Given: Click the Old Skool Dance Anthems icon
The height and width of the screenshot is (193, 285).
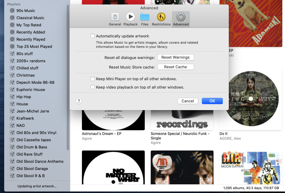Looking at the screenshot, I should [x=12, y=162].
